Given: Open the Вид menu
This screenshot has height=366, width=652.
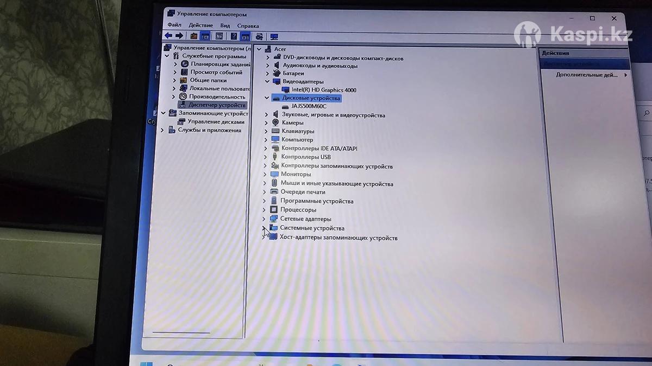Looking at the screenshot, I should point(225,25).
